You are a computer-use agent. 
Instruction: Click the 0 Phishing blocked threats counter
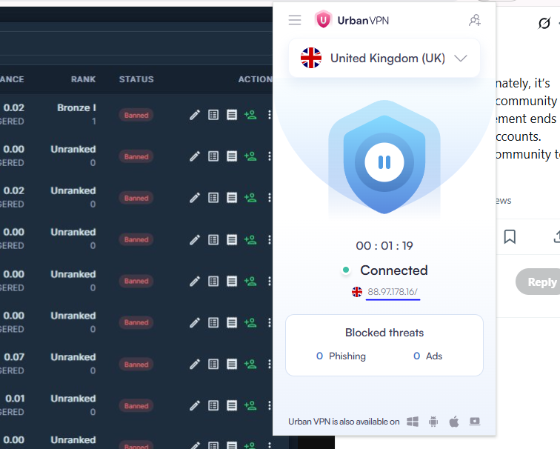coord(341,356)
